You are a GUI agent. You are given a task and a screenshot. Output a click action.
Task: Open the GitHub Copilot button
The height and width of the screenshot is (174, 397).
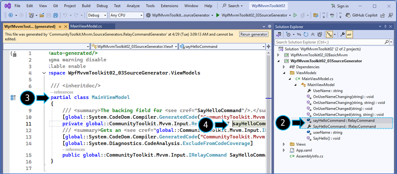[x=361, y=15]
